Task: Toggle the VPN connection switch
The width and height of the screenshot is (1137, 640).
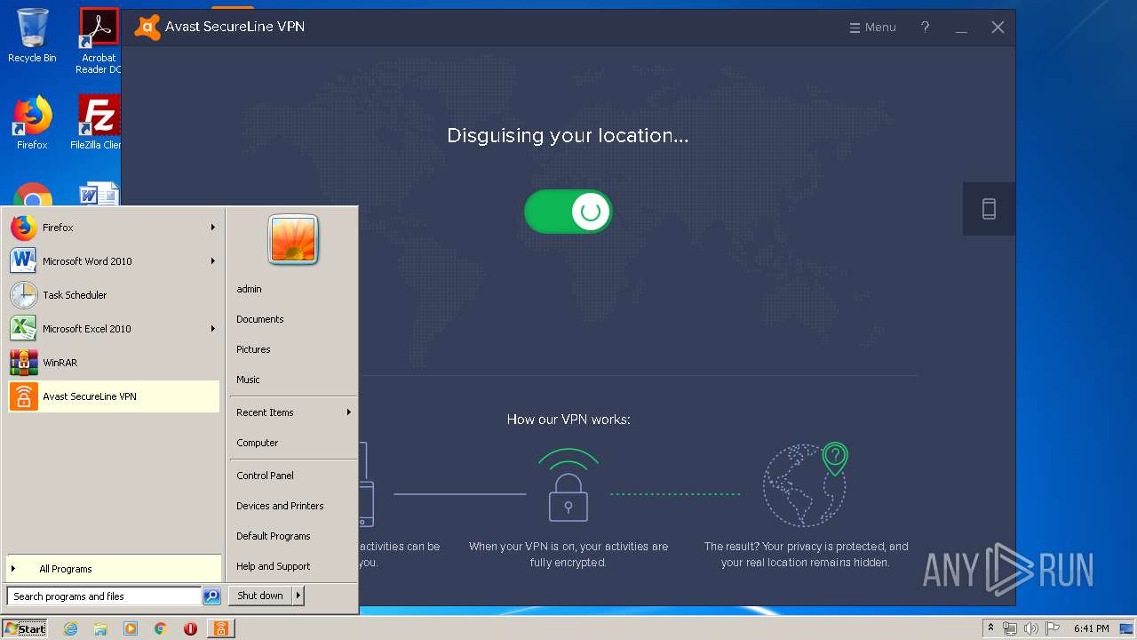Action: tap(568, 212)
